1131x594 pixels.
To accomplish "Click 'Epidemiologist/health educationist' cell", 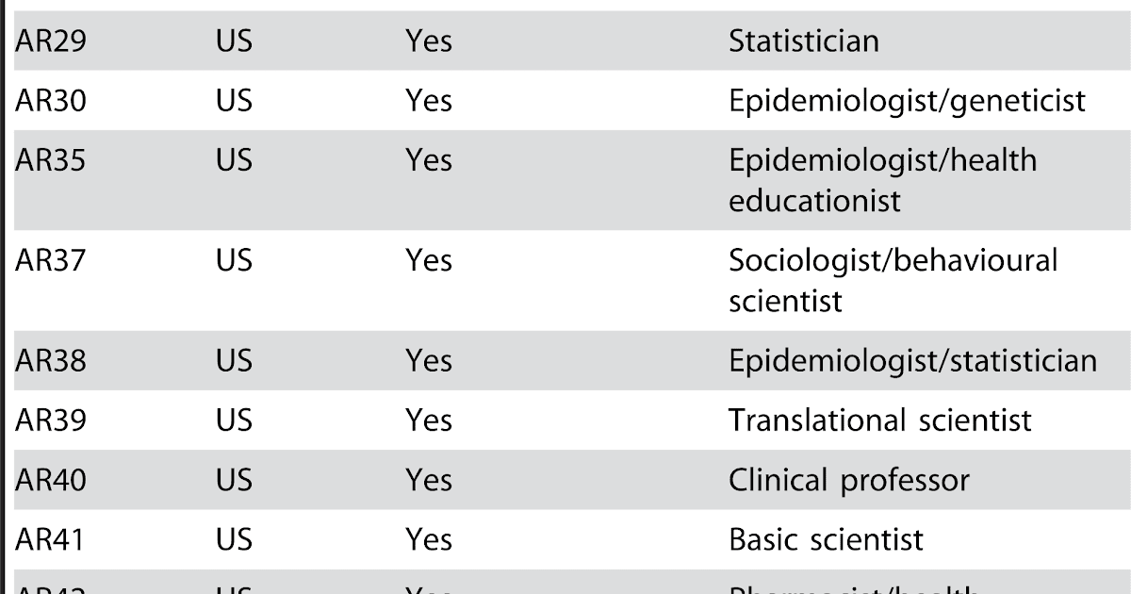I will point(882,180).
